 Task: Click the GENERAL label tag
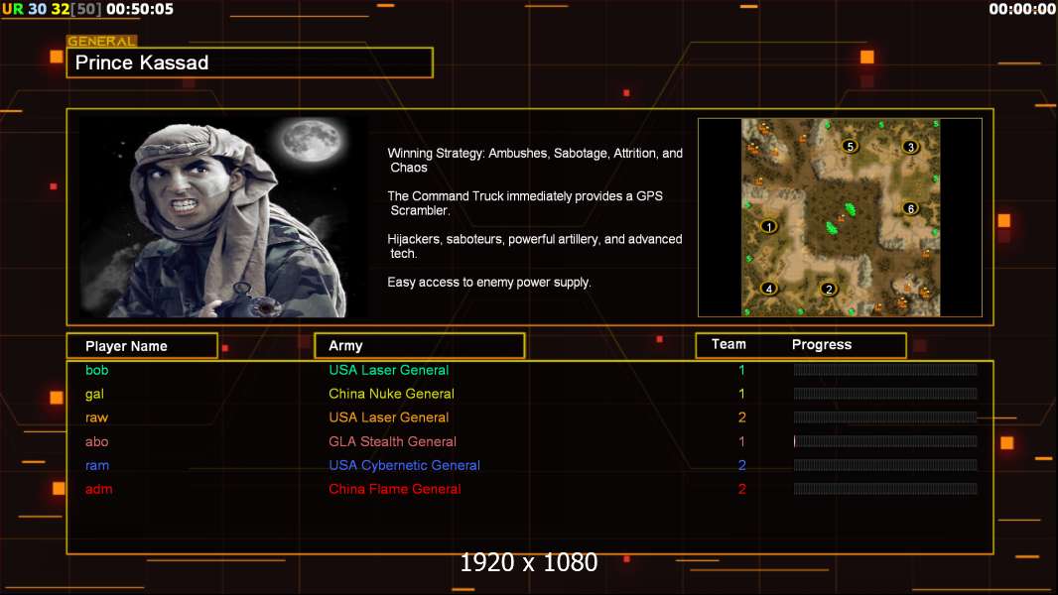(x=102, y=41)
